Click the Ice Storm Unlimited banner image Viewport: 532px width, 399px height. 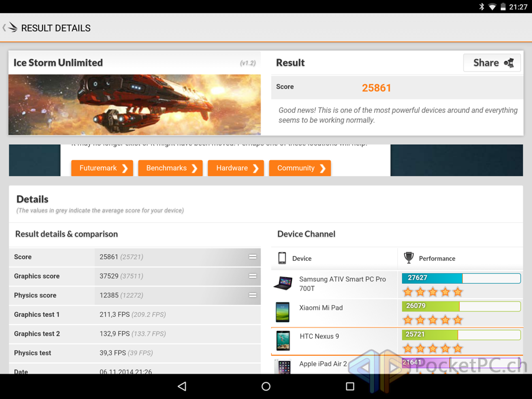135,105
